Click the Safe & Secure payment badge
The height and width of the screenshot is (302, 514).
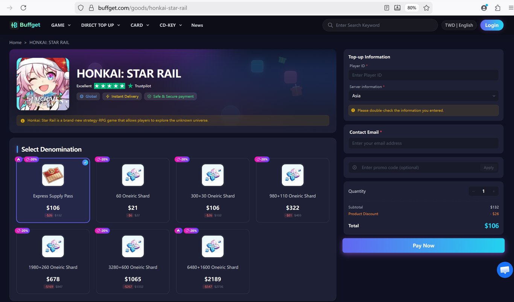(170, 96)
